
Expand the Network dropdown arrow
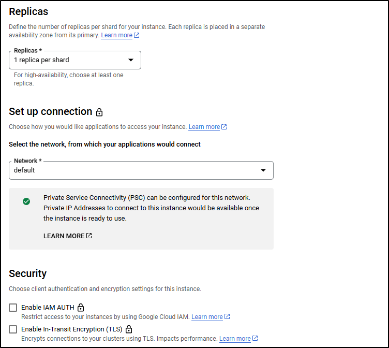pyautogui.click(x=263, y=170)
